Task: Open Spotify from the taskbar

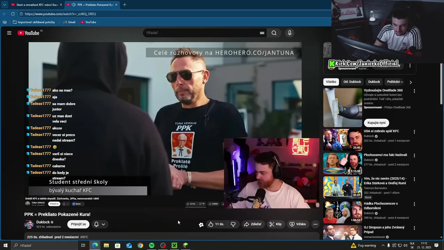Action: click(152, 245)
